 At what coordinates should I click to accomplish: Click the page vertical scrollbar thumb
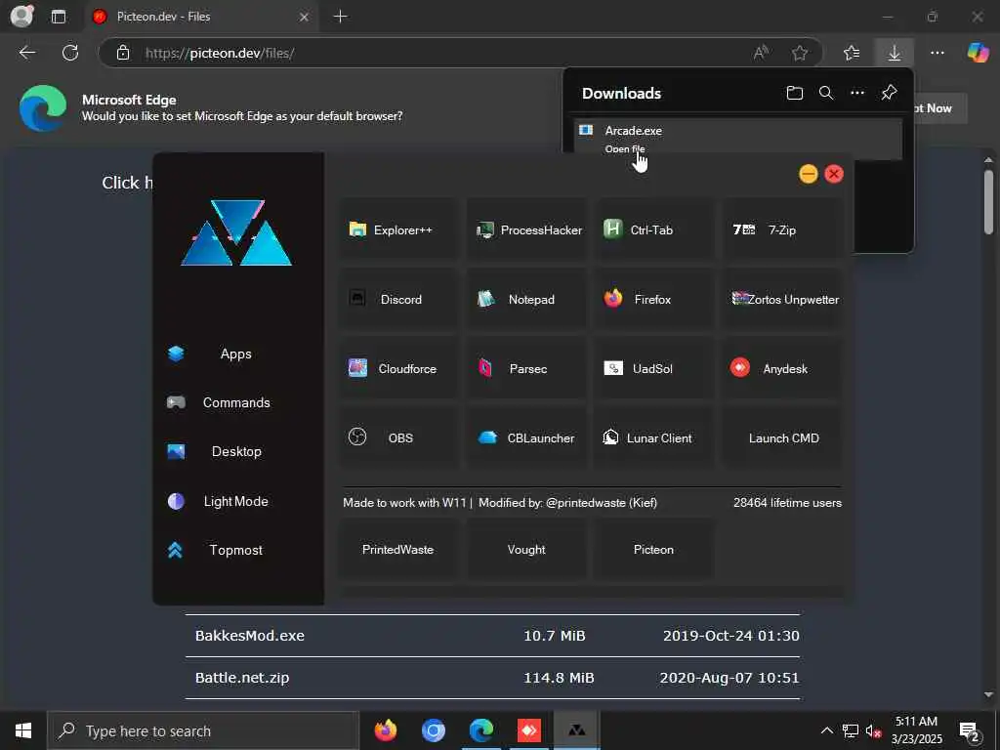pyautogui.click(x=988, y=201)
